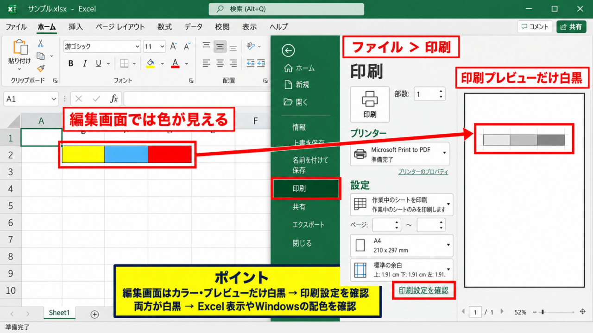Select 閉じる in backstage menu
This screenshot has height=333, width=593.
[x=302, y=243]
